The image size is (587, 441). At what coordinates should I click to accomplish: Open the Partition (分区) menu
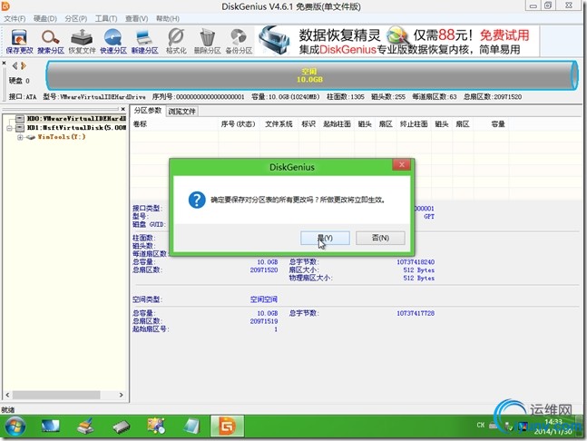tap(76, 19)
